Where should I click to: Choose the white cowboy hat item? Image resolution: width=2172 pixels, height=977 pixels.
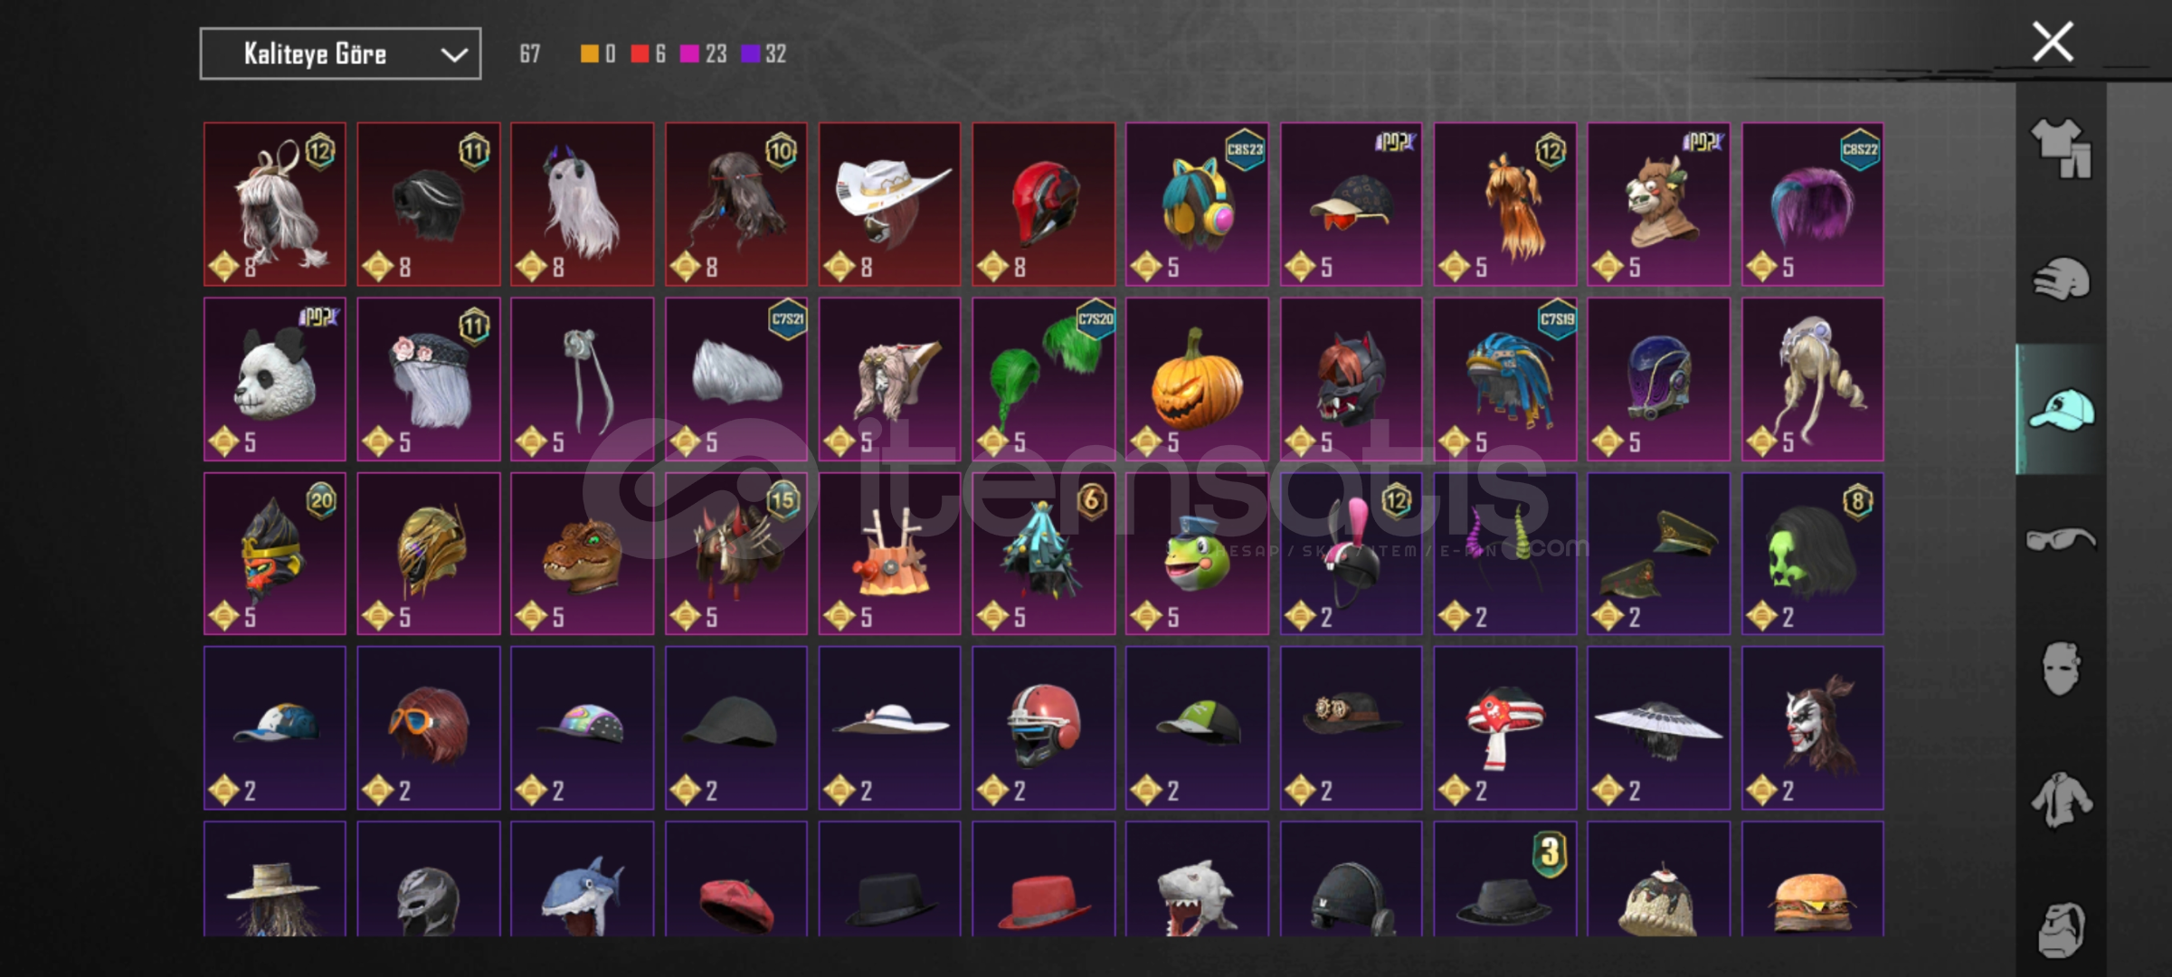890,204
